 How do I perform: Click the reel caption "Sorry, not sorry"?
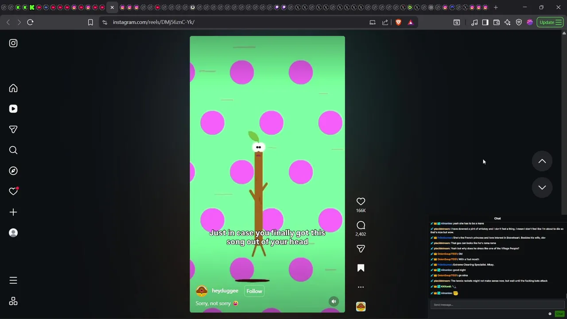(217, 303)
